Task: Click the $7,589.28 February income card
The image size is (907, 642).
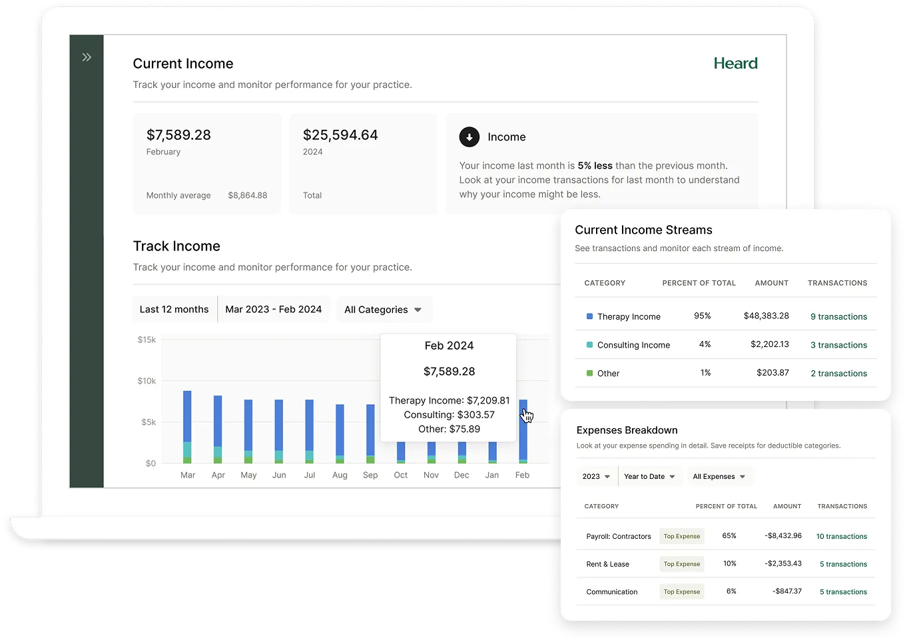Action: (207, 164)
